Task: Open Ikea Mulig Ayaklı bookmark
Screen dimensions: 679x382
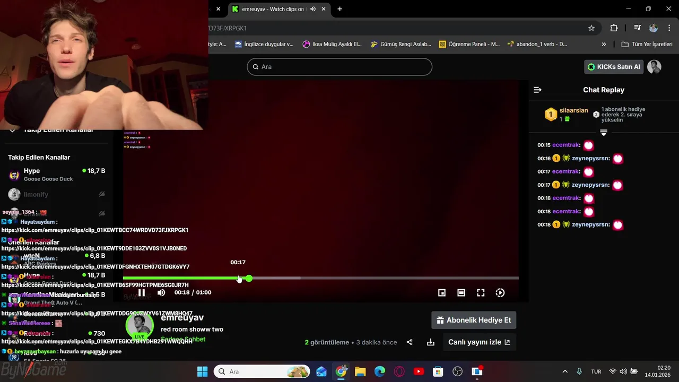Action: coord(332,44)
